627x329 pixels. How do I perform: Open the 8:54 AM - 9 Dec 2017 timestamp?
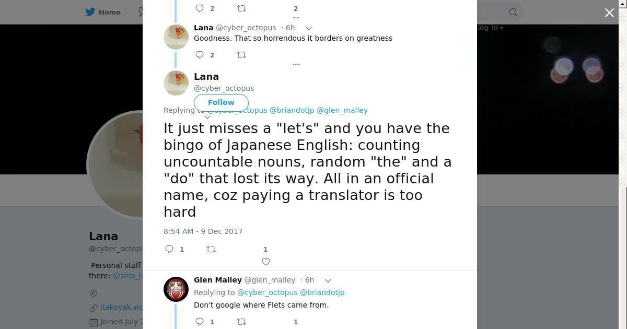tap(203, 231)
